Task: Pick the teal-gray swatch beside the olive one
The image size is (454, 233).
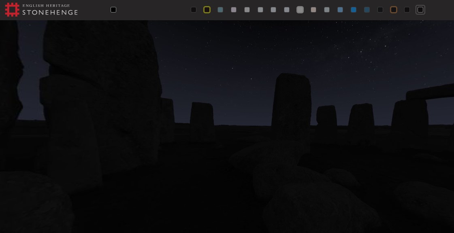Action: pos(220,10)
